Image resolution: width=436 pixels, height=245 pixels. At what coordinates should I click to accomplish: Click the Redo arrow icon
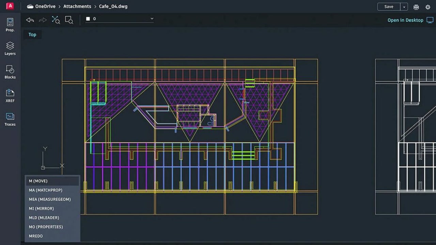[x=43, y=20]
